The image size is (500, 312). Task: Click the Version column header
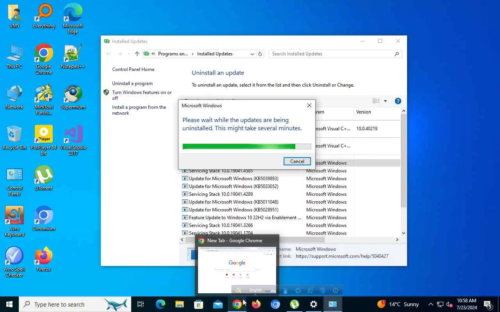377,112
